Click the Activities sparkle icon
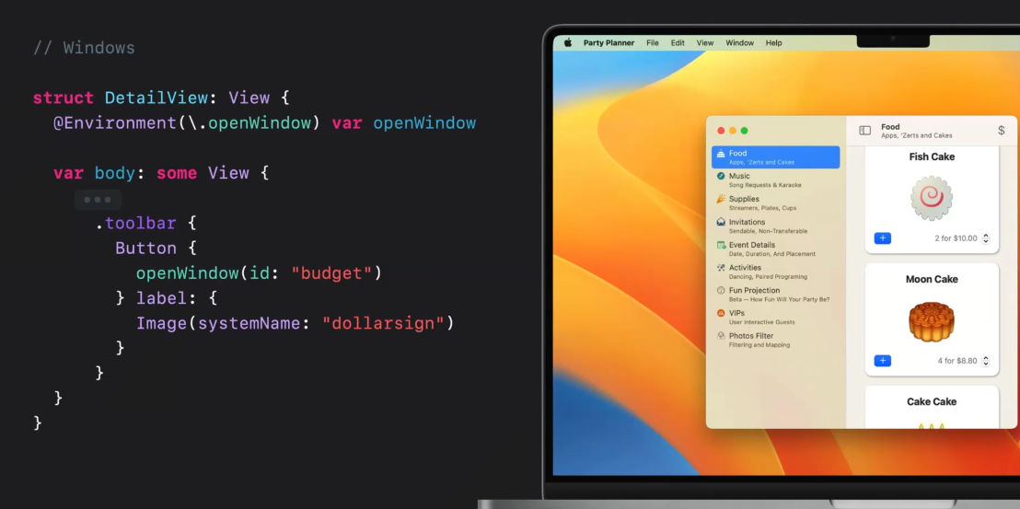Screen dimensions: 1020x509 pos(721,268)
